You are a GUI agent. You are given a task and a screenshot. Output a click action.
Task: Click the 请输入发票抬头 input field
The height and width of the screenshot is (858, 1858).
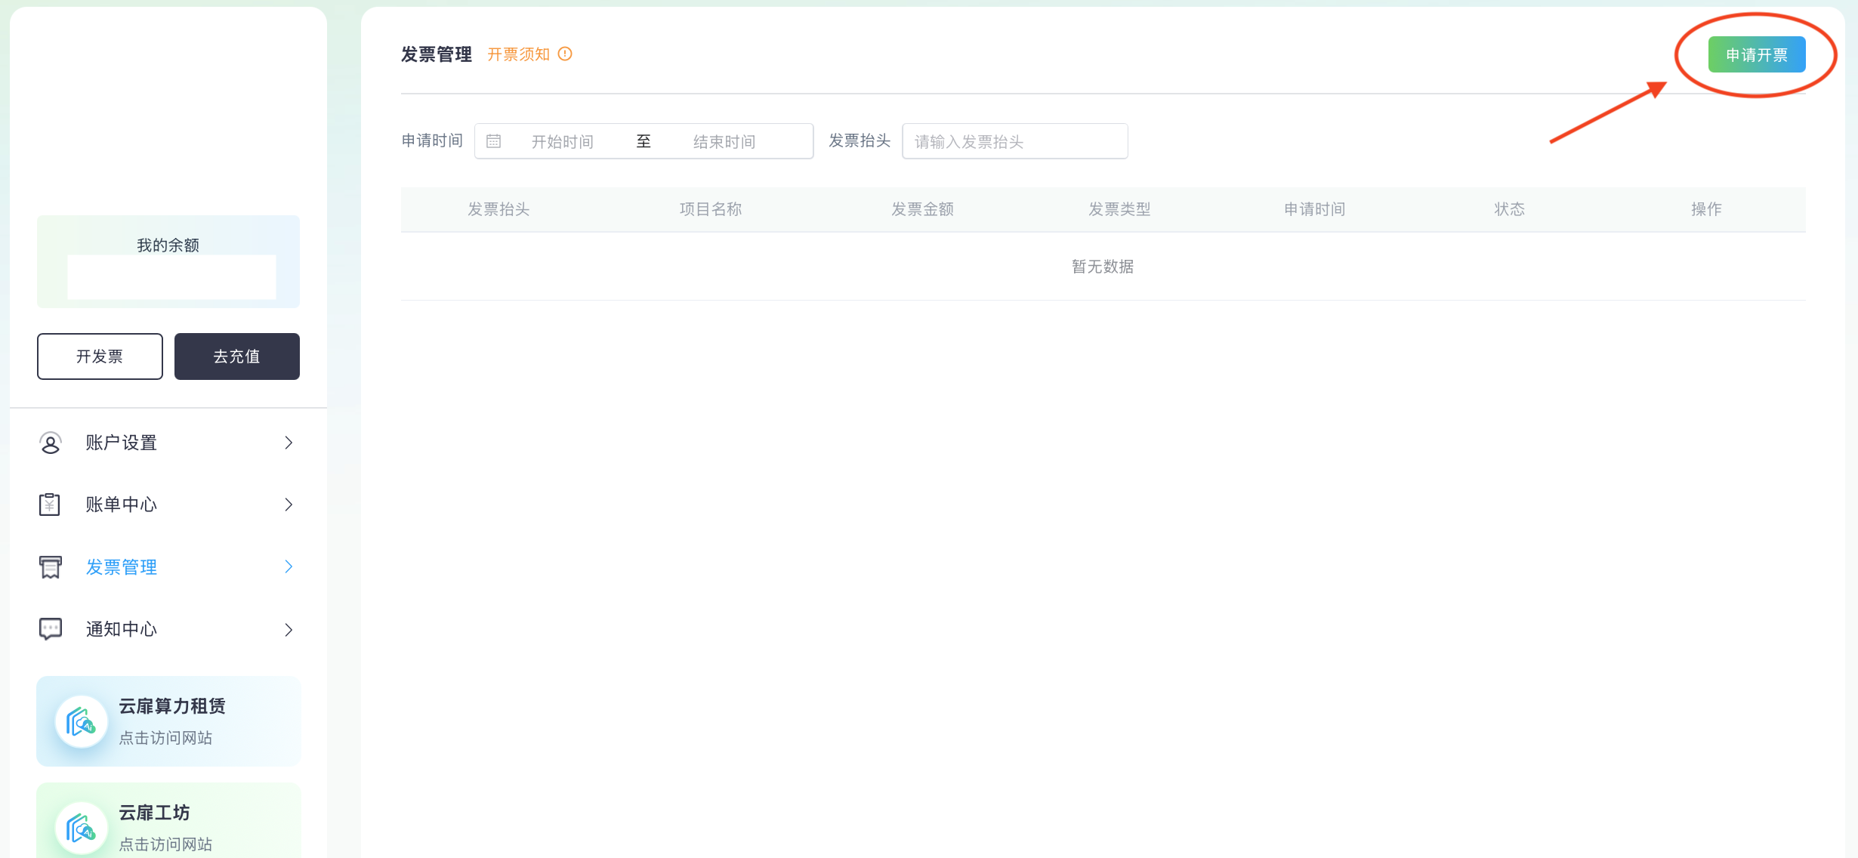click(x=1014, y=141)
